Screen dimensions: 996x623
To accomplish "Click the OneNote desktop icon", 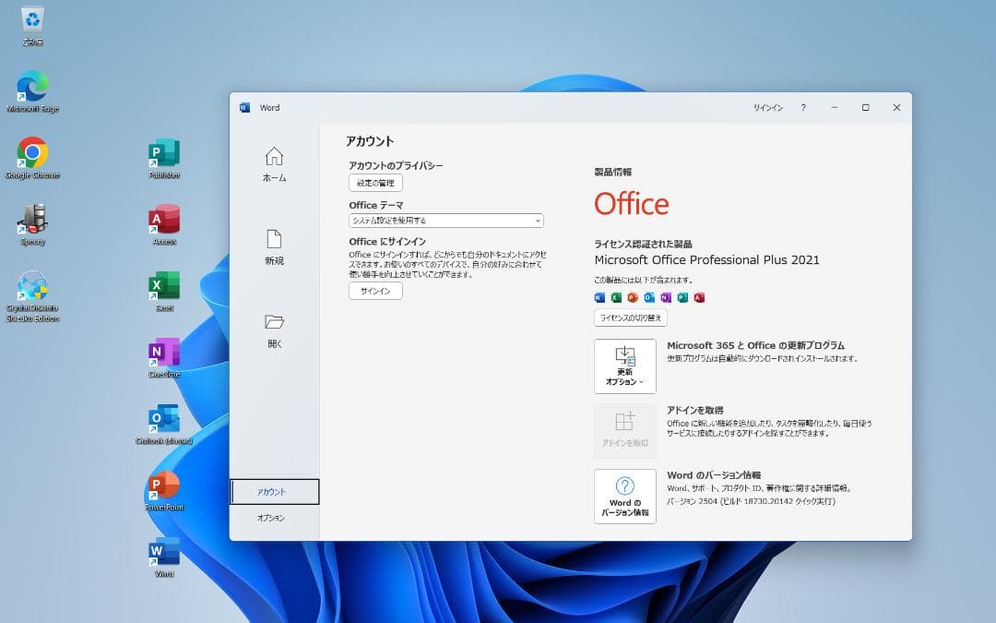I will pos(164,353).
